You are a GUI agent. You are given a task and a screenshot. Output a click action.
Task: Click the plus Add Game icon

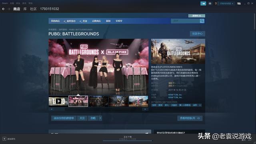click(x=4, y=139)
